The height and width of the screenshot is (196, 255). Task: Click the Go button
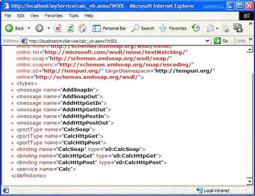tap(221, 41)
